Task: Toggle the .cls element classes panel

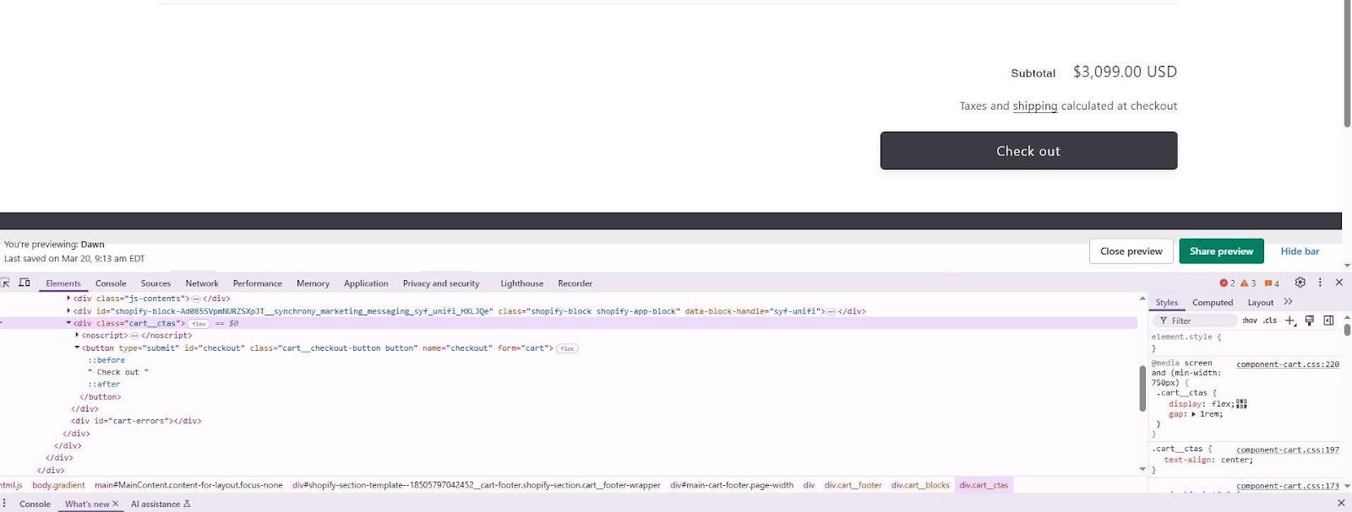Action: (1270, 321)
